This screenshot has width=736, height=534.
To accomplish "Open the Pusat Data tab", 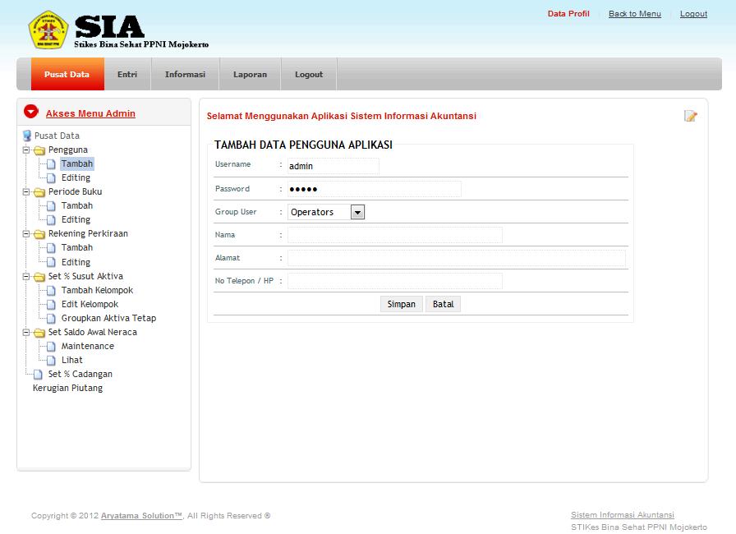I will point(67,74).
